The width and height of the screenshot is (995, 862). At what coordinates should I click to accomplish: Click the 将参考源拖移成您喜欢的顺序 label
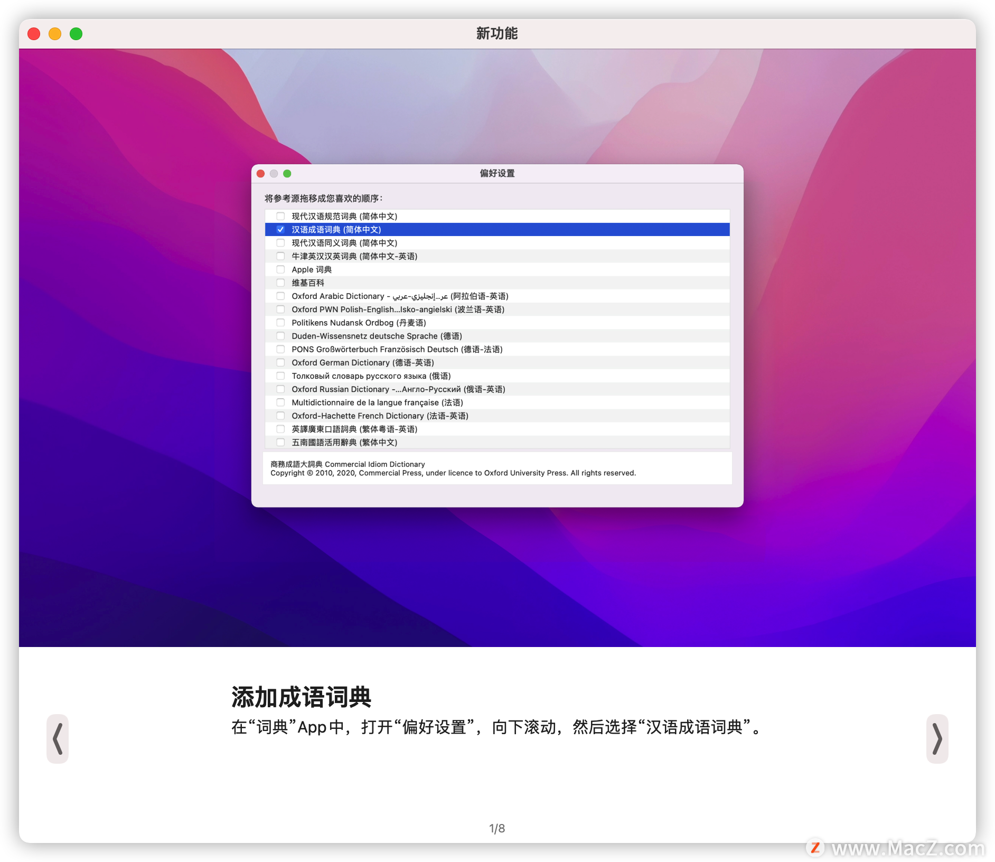click(x=323, y=198)
